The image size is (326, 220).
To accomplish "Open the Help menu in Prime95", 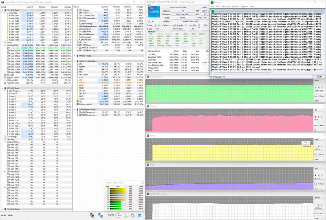I will [252, 7].
